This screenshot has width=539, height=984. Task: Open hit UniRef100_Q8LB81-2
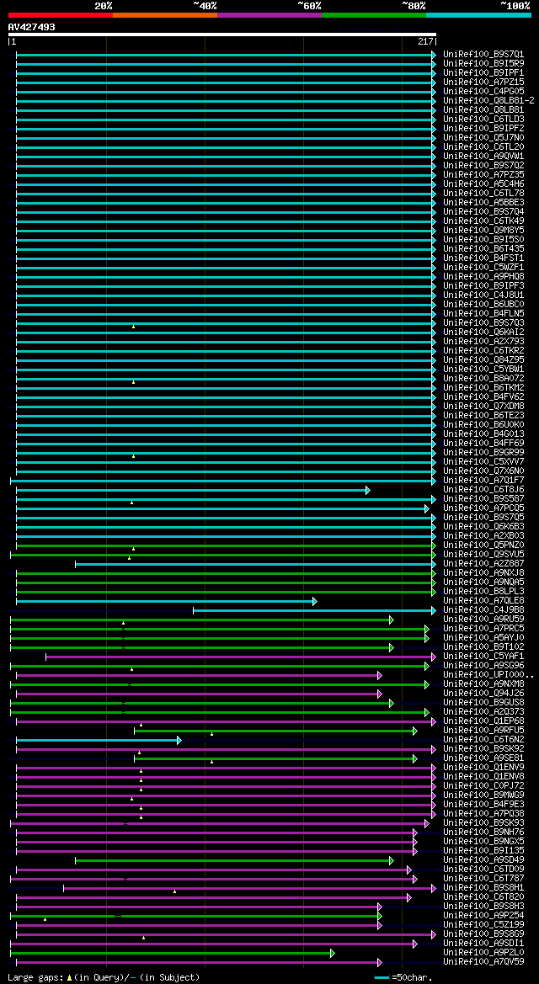click(488, 100)
